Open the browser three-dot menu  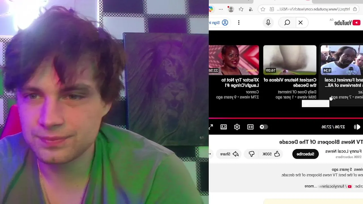221,9
